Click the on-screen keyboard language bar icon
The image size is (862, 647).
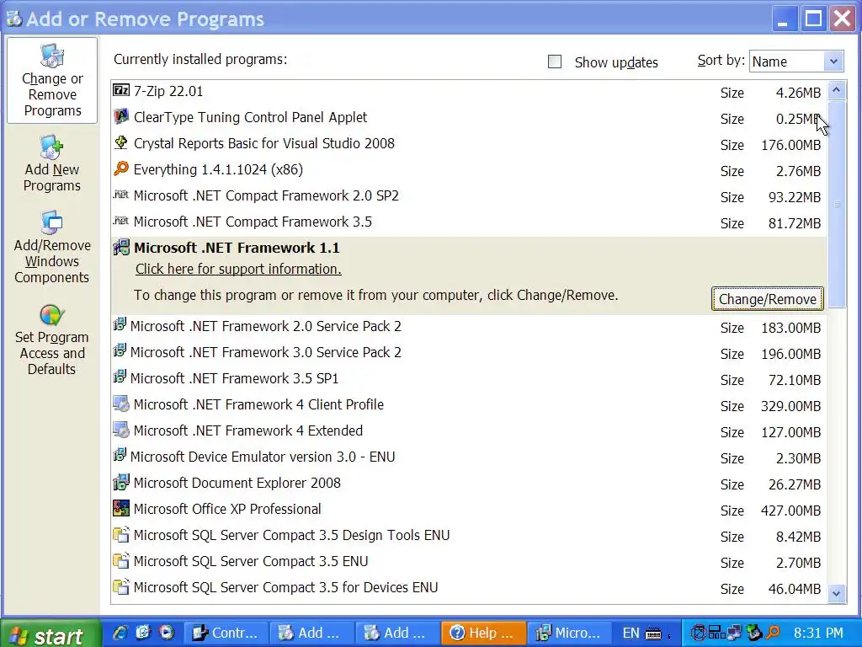653,634
